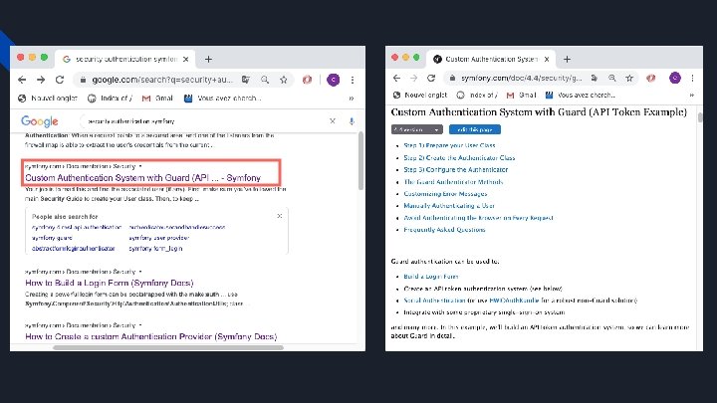
Task: Click the red extension icon in Symfony window
Action: pyautogui.click(x=650, y=79)
